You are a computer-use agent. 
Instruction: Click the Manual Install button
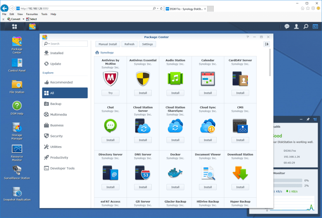(x=108, y=44)
